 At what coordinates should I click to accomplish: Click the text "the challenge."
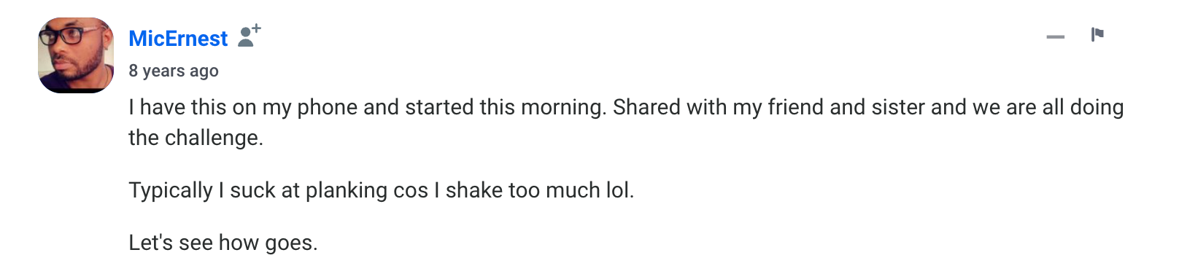click(196, 138)
